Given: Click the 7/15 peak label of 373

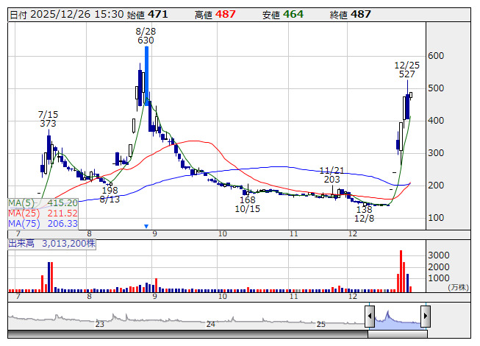Looking at the screenshot, I should [x=48, y=124].
